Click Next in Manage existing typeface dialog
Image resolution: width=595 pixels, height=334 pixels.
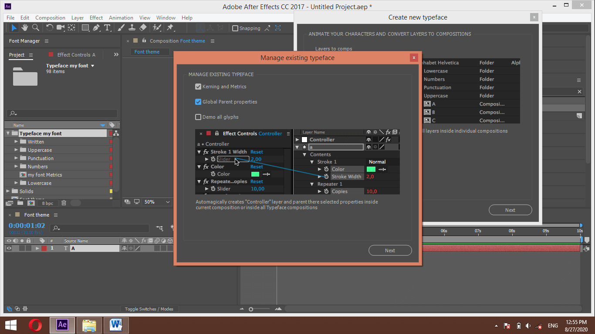390,250
